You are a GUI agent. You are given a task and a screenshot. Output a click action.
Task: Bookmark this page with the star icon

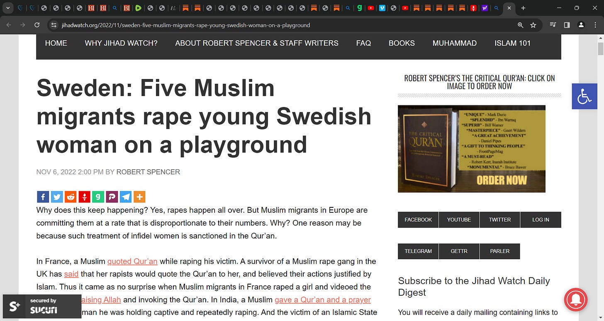[533, 25]
